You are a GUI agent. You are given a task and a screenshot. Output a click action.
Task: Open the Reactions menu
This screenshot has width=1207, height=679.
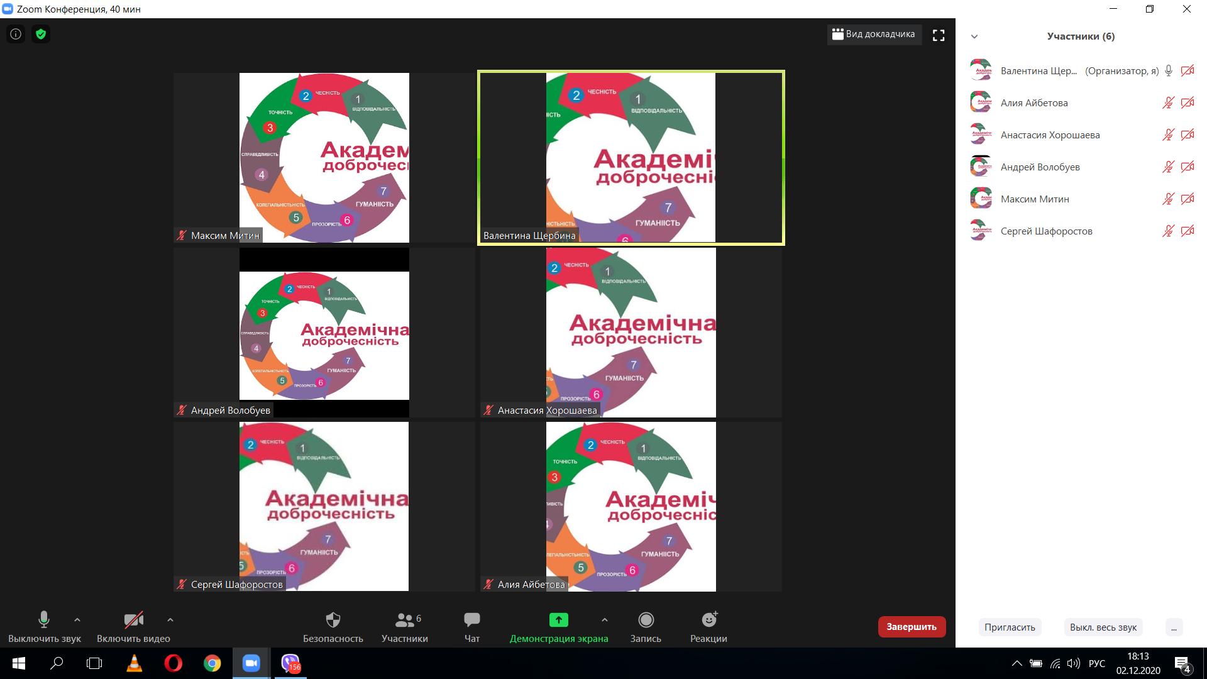tap(708, 627)
